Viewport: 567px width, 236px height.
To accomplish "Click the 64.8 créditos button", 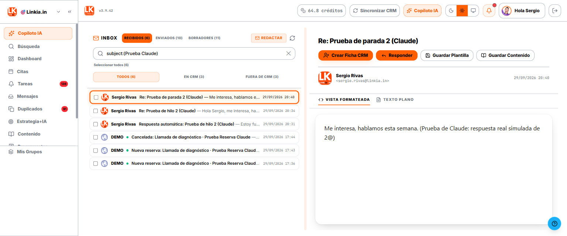I will point(322,11).
